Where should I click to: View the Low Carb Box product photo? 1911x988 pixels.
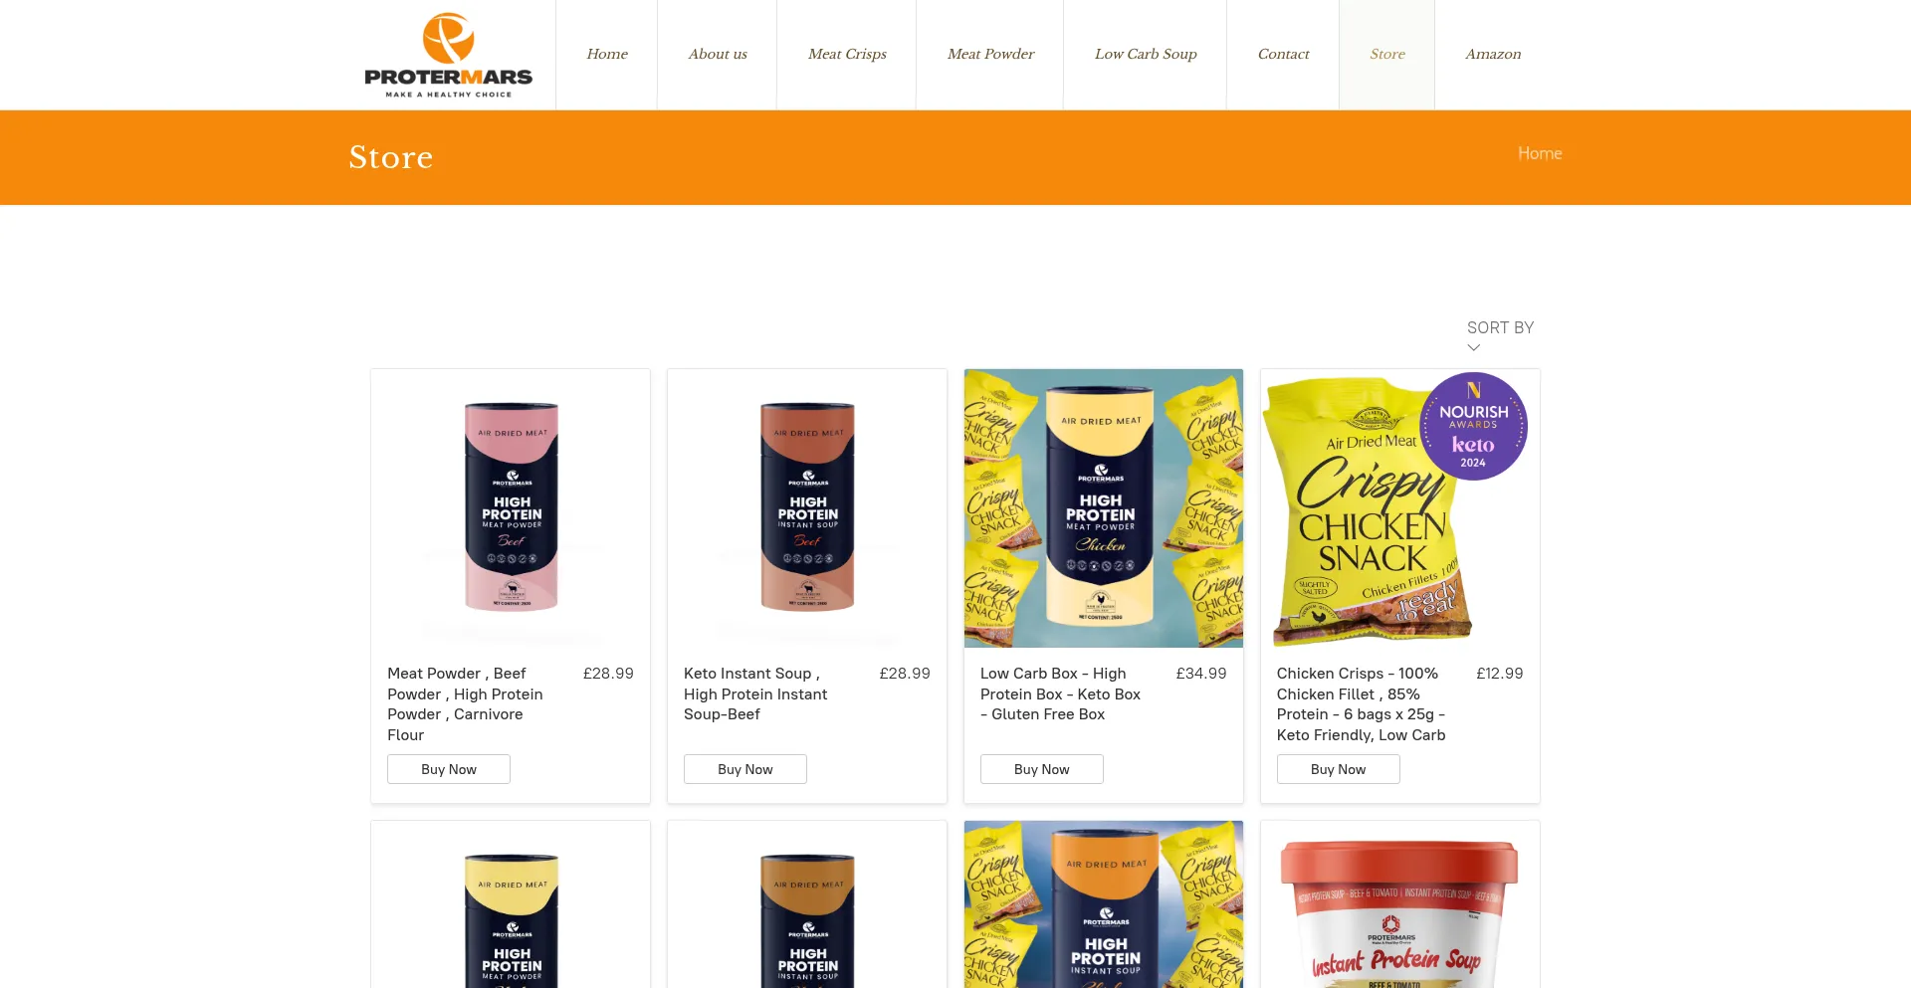tap(1104, 508)
